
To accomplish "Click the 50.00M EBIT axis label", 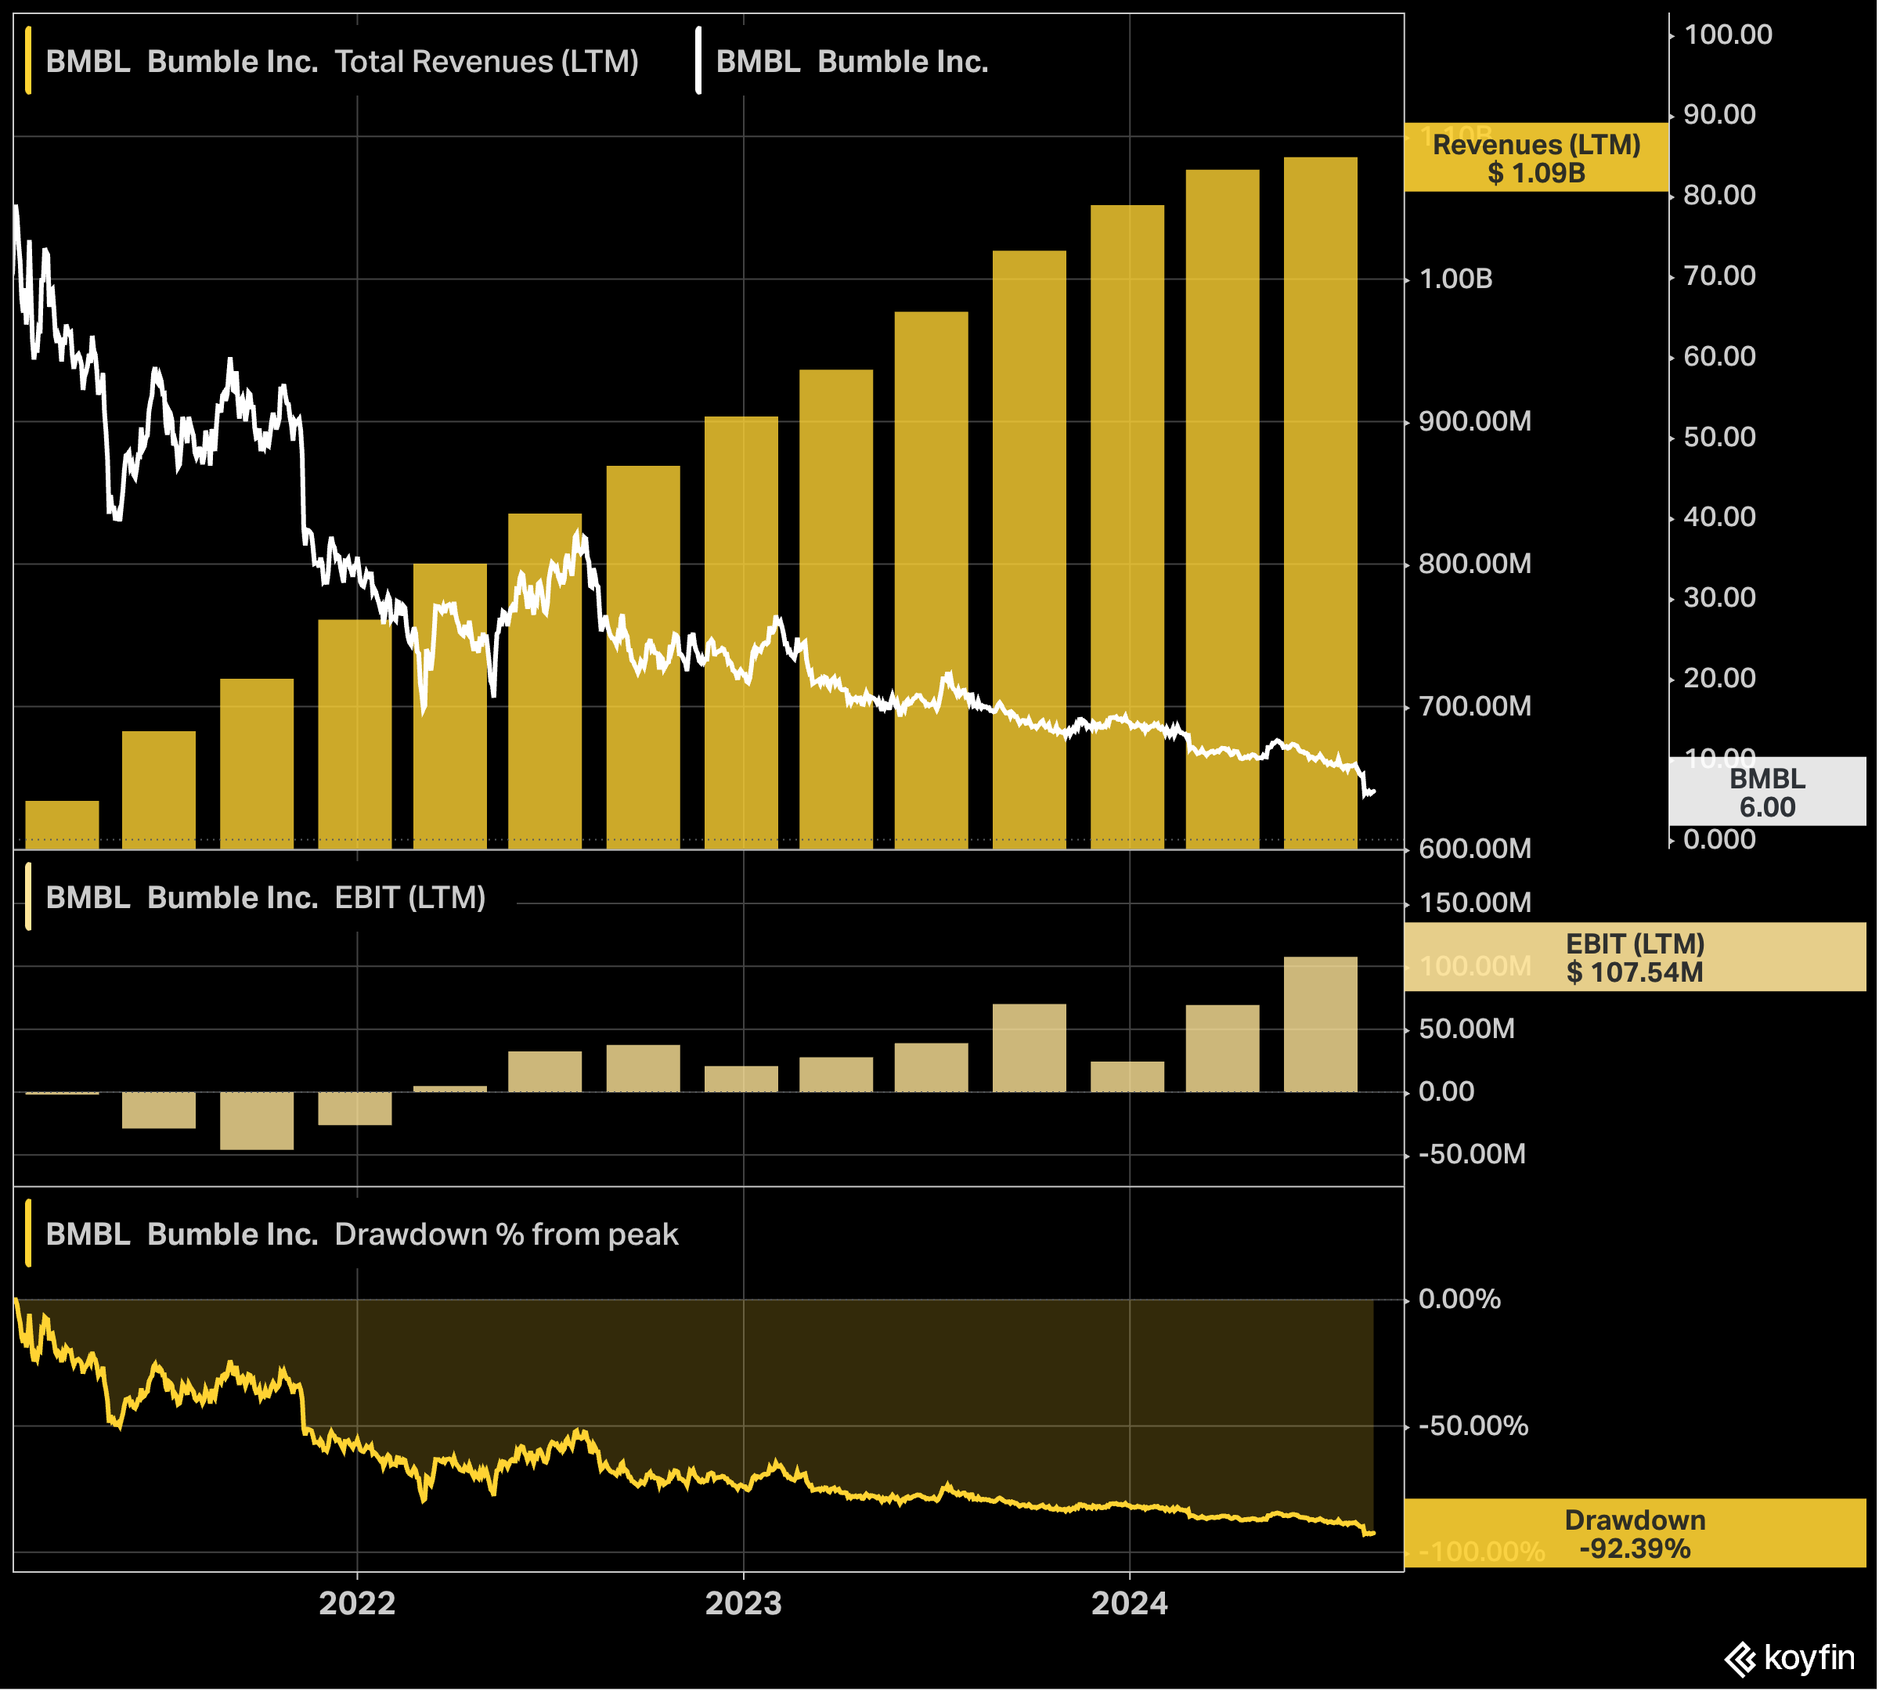I will pyautogui.click(x=1467, y=1029).
